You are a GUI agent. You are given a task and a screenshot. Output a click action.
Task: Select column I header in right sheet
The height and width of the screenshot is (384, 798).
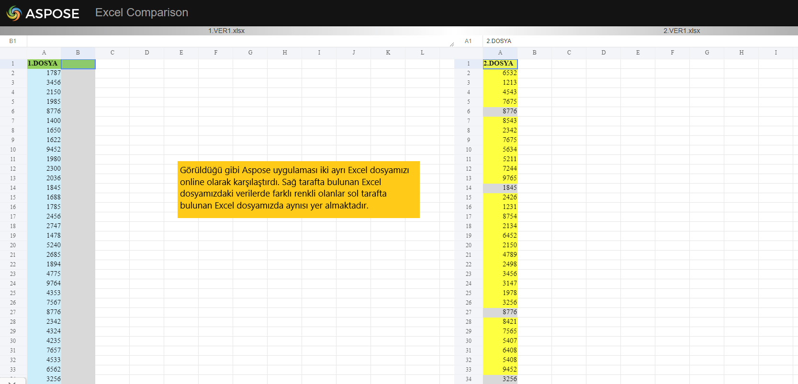pyautogui.click(x=776, y=53)
